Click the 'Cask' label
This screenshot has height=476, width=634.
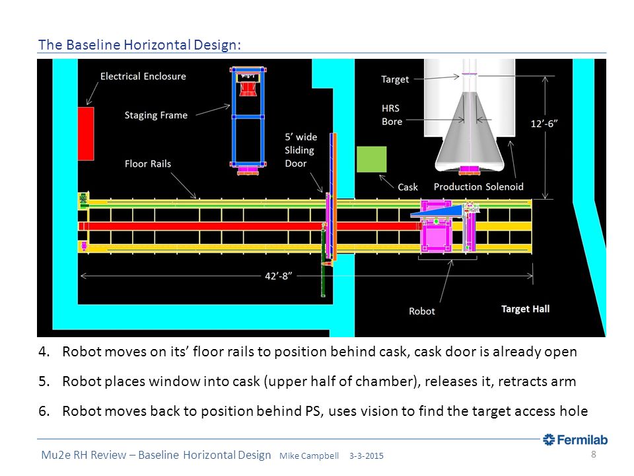407,187
